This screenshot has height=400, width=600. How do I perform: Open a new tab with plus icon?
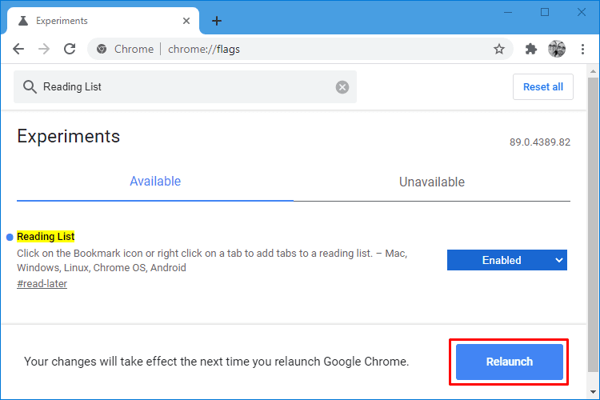(x=217, y=21)
